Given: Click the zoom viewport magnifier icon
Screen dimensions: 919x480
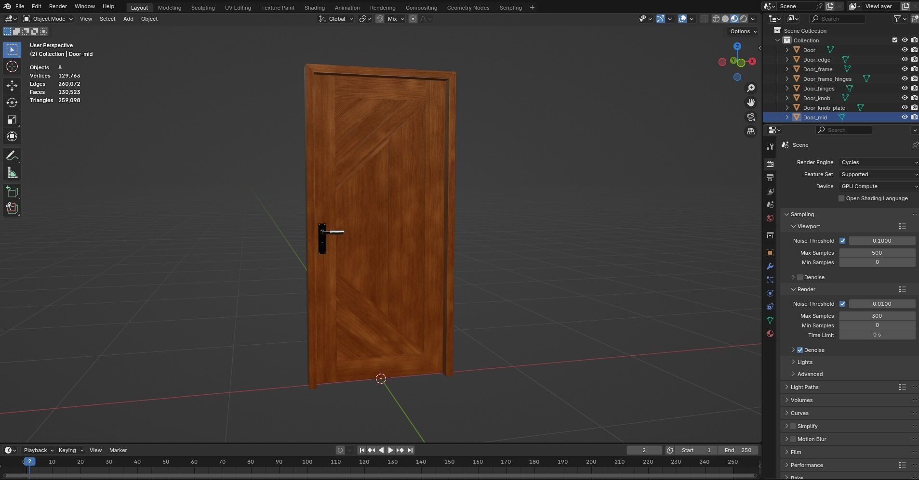Looking at the screenshot, I should pyautogui.click(x=751, y=88).
